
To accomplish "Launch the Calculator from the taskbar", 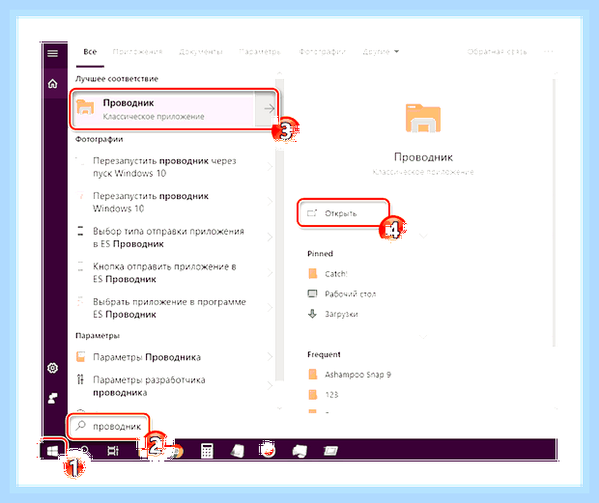I will click(x=207, y=451).
